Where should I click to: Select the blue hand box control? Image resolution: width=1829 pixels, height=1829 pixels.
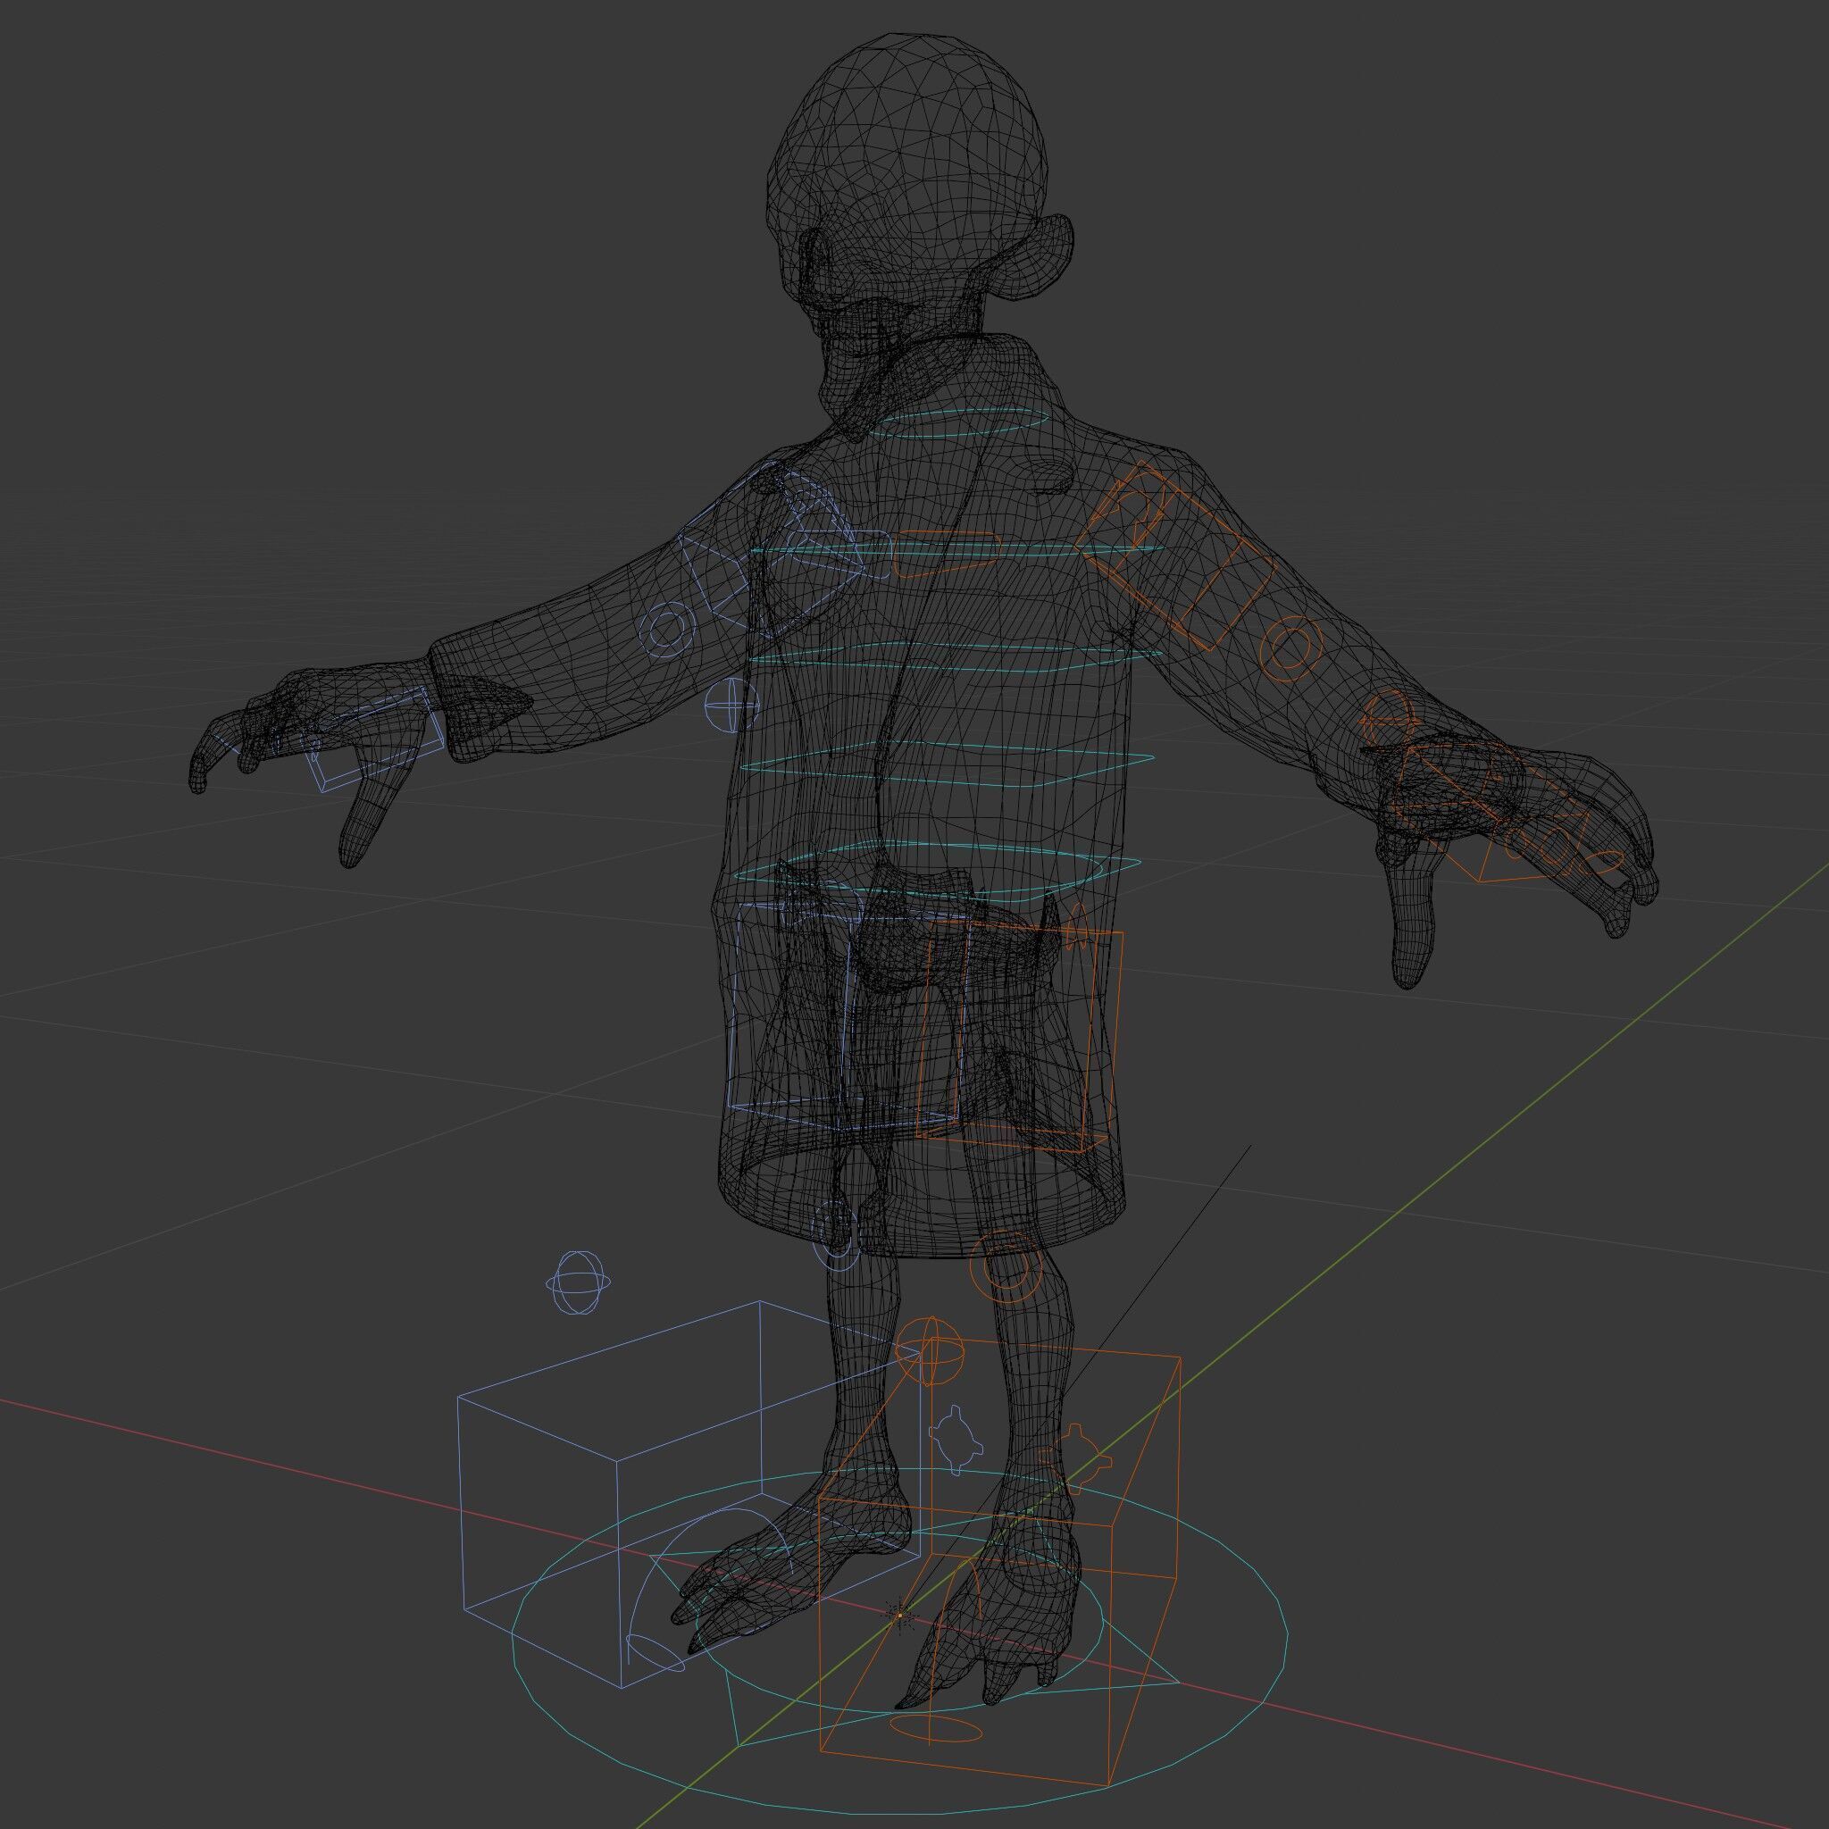pos(376,741)
